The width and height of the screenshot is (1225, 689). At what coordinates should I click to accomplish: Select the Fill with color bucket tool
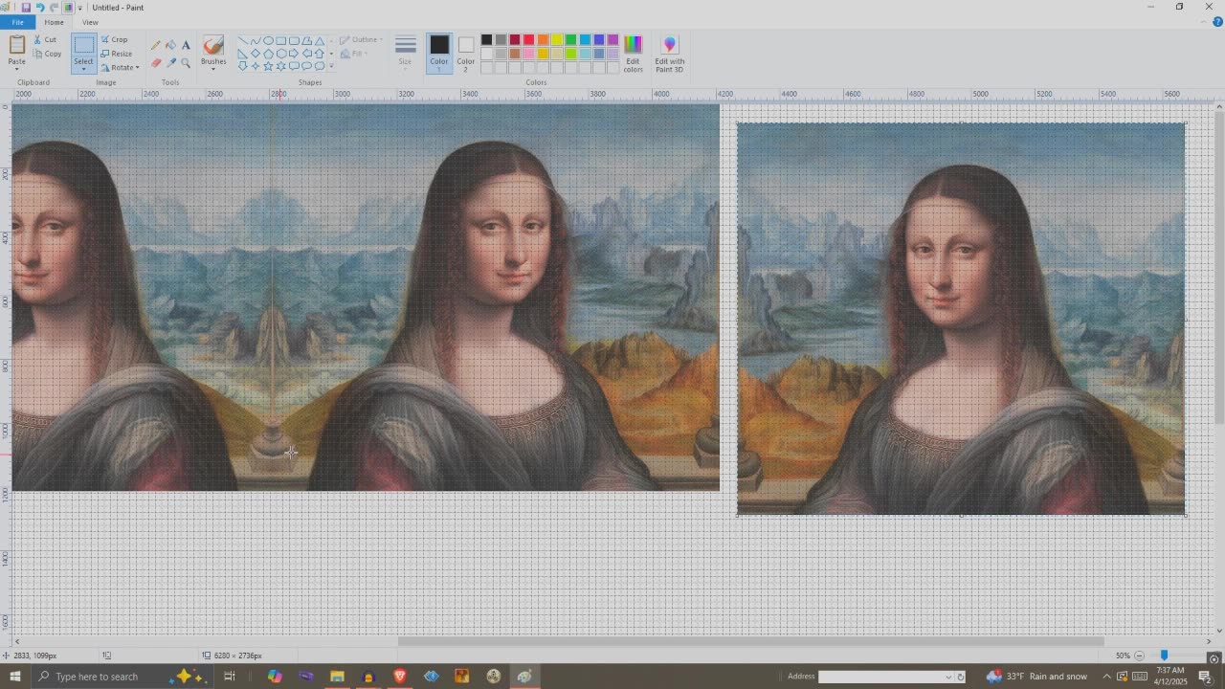tap(171, 45)
